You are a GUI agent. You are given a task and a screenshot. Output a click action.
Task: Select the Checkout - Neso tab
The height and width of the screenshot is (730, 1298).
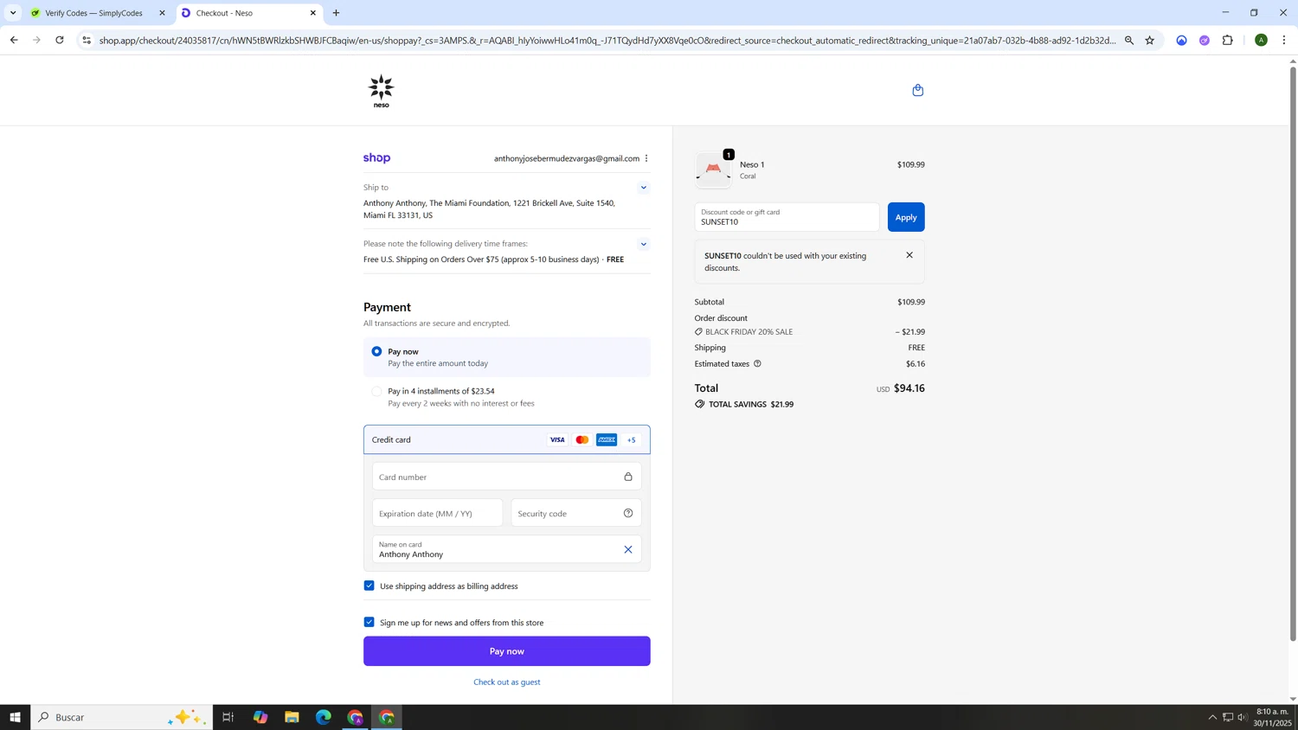249,13
